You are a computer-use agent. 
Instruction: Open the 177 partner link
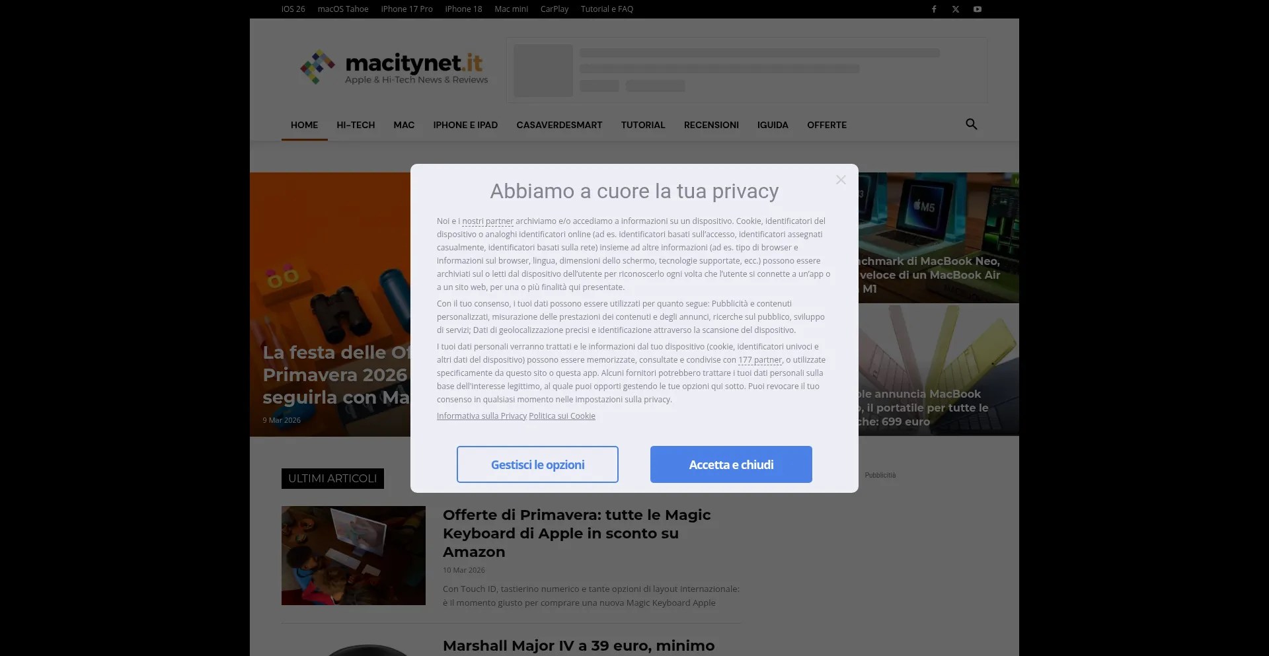pyautogui.click(x=760, y=360)
